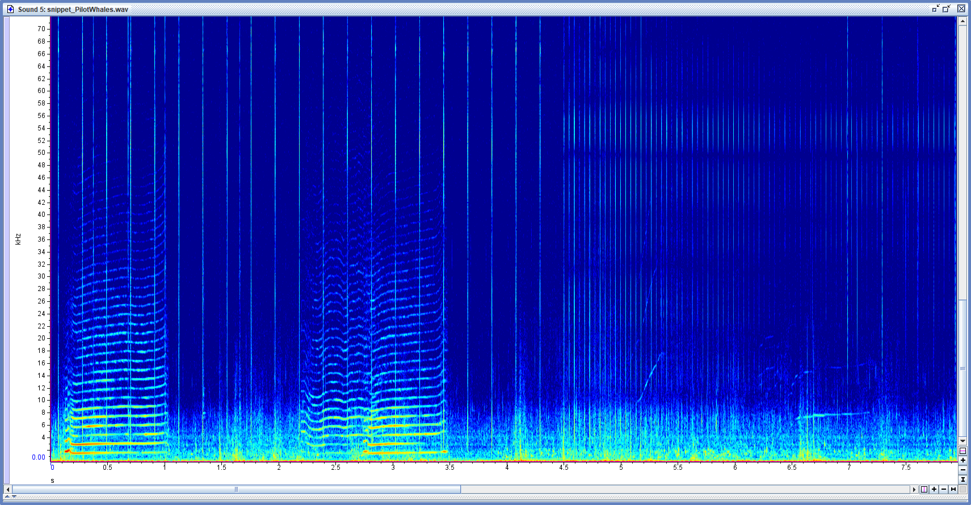Click the vertical frequency scrollbar thumb
This screenshot has width=971, height=505.
click(962, 368)
